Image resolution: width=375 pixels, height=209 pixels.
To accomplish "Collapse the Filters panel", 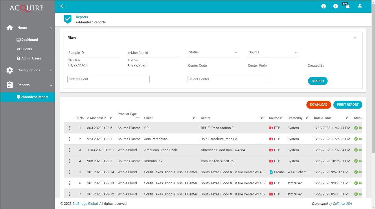I will click(x=355, y=38).
